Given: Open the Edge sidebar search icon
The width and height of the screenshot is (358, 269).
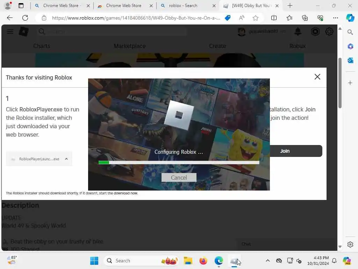Looking at the screenshot, I should tap(350, 32).
